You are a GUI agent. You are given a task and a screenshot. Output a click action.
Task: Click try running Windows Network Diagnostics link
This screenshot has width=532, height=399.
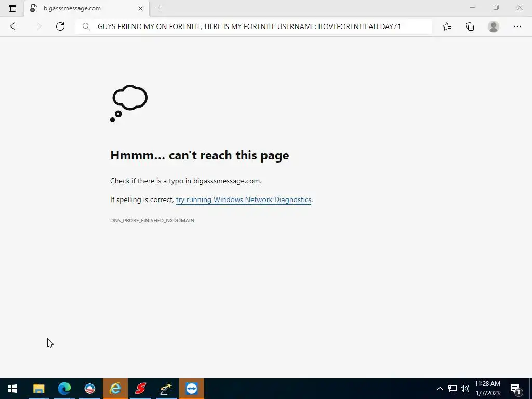[x=243, y=199]
